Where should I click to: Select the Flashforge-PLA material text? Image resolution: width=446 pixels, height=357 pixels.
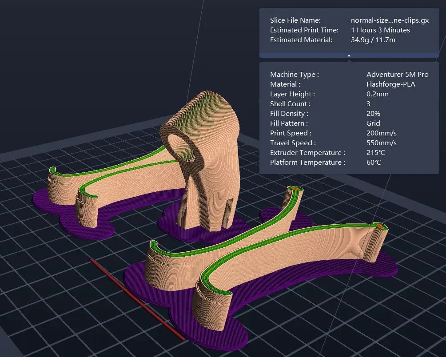point(391,84)
